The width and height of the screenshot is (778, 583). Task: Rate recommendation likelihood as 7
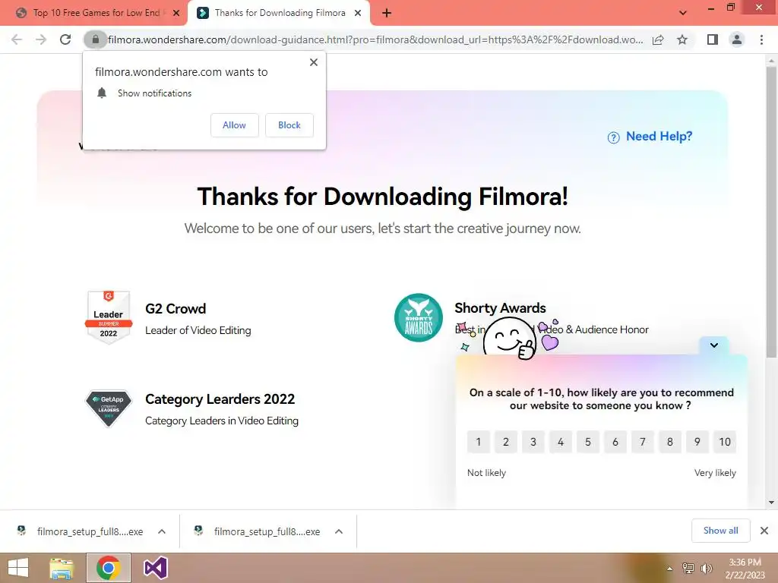tap(643, 442)
